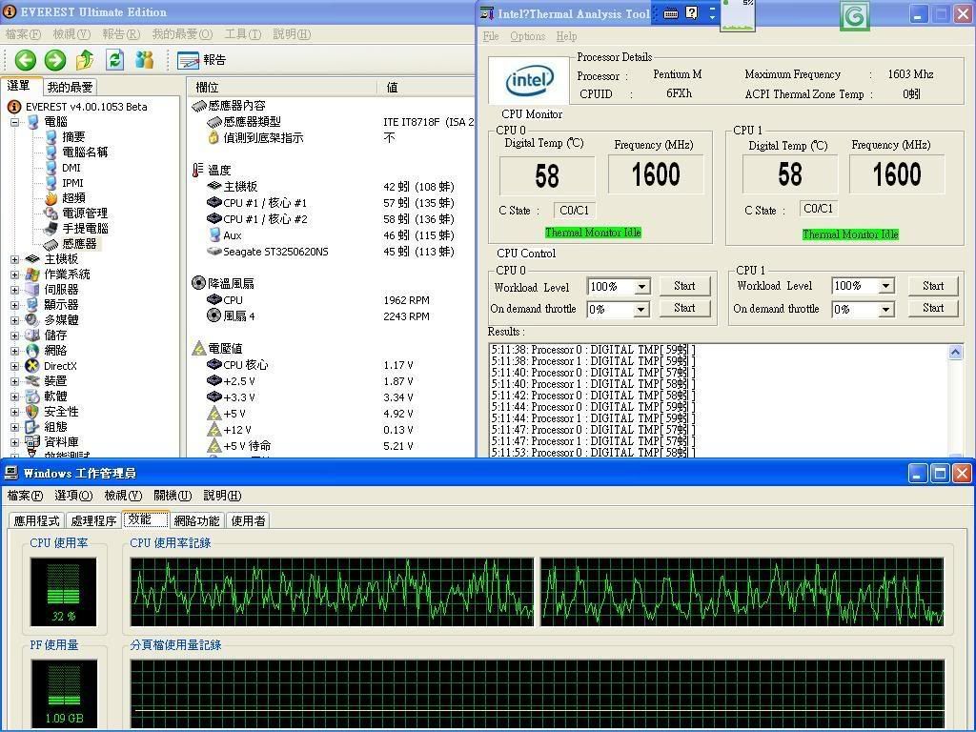Select the 裝置 tree item
Screen dimensions: 976x732
click(55, 381)
